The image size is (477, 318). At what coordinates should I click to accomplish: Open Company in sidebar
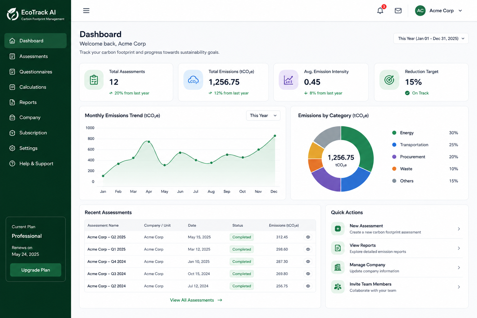tap(35, 117)
